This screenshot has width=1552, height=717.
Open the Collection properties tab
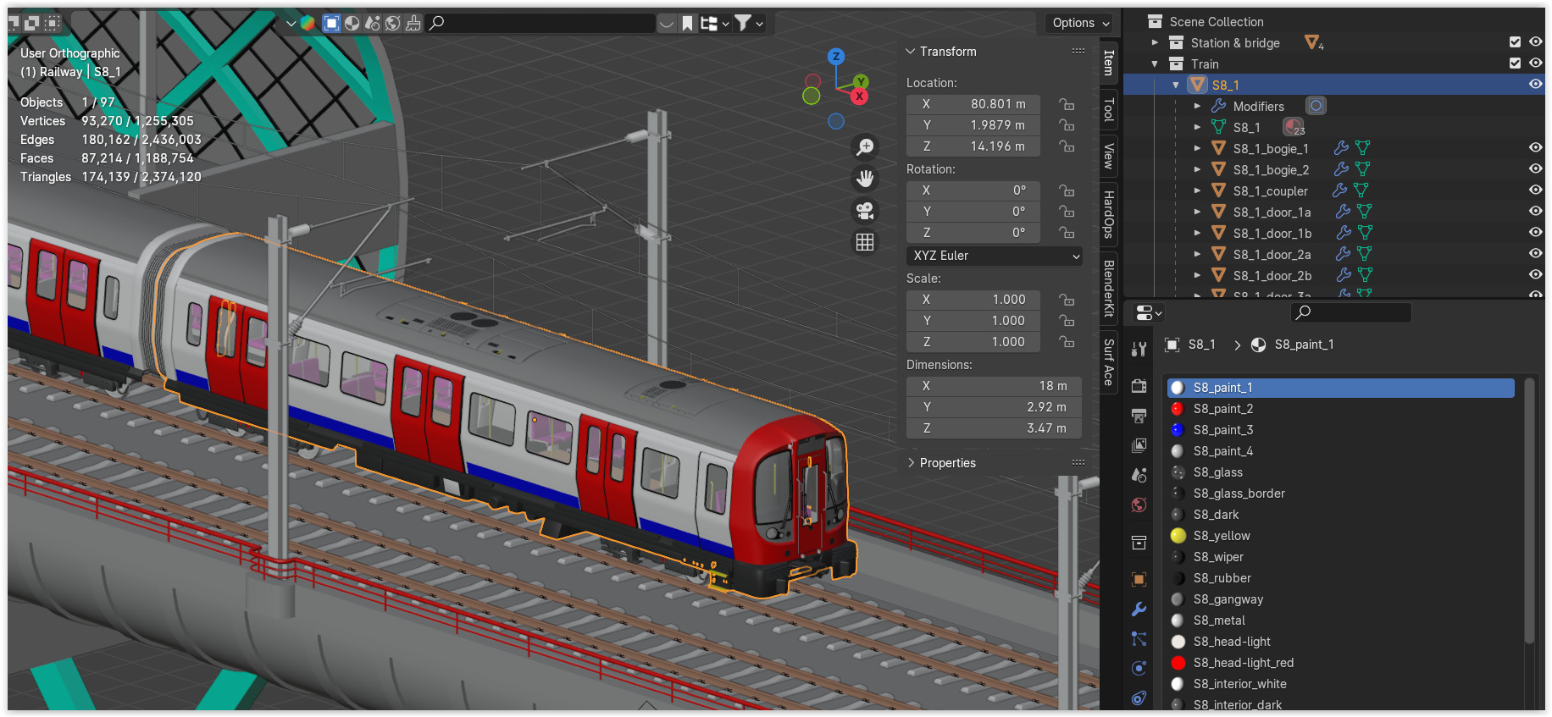pos(1139,543)
